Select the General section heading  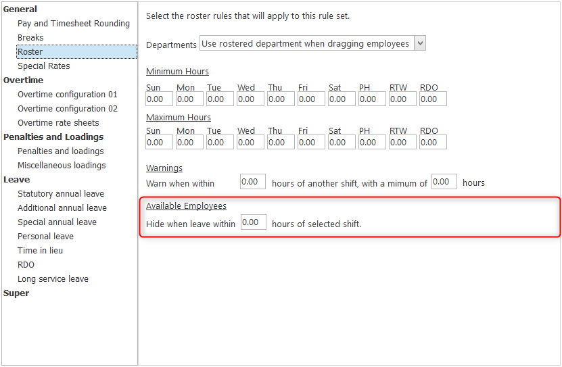[x=20, y=9]
